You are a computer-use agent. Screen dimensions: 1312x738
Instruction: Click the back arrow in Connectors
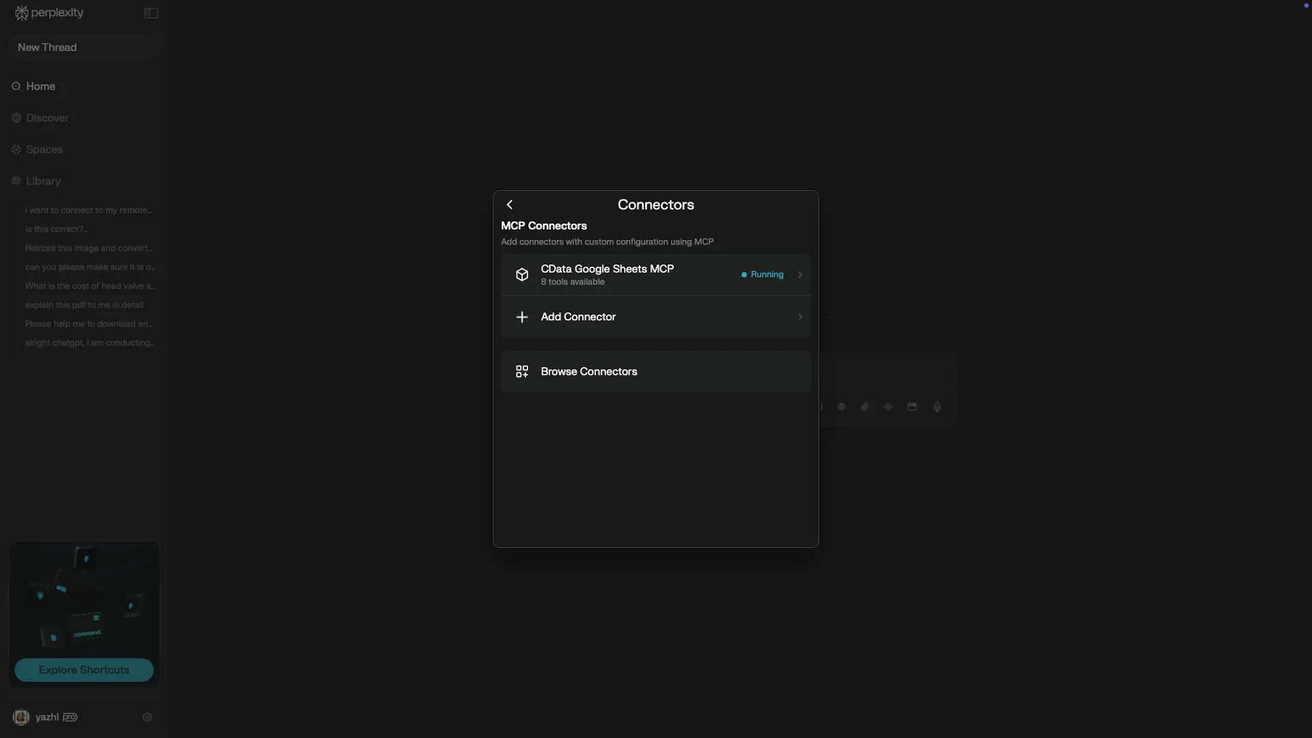click(510, 205)
